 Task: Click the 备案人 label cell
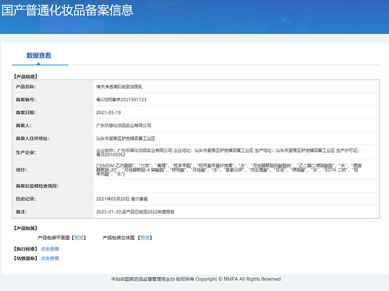[x=53, y=126]
